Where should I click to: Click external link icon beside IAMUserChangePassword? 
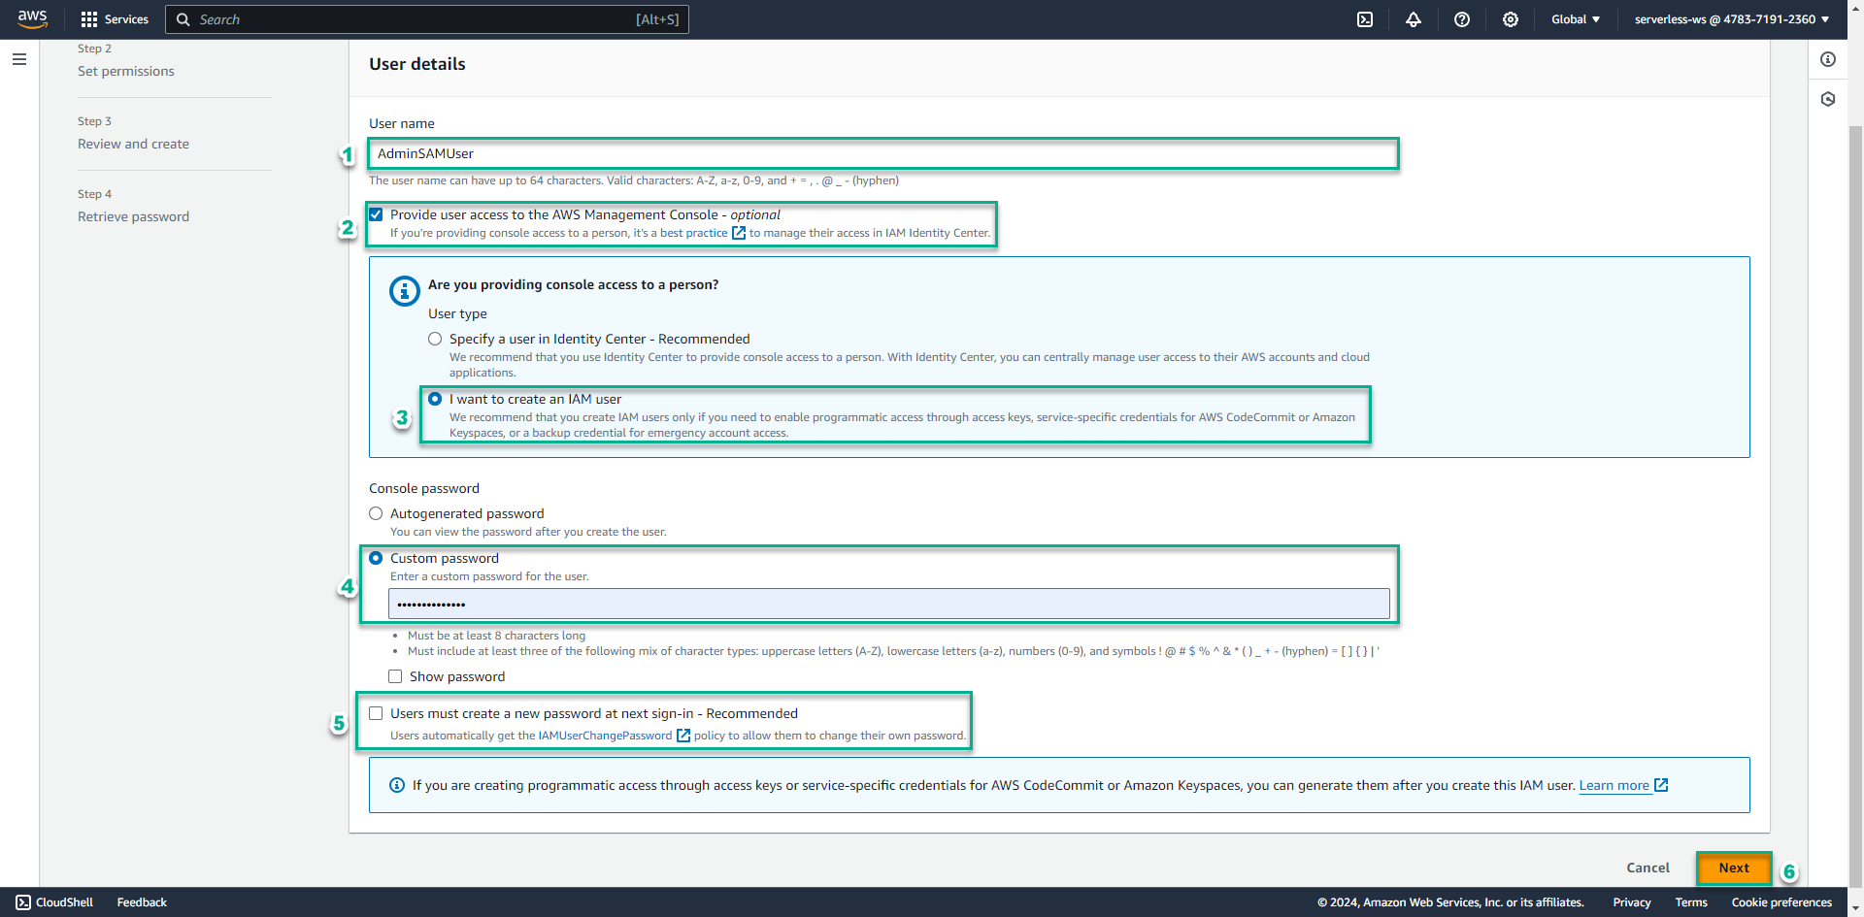pyautogui.click(x=683, y=736)
